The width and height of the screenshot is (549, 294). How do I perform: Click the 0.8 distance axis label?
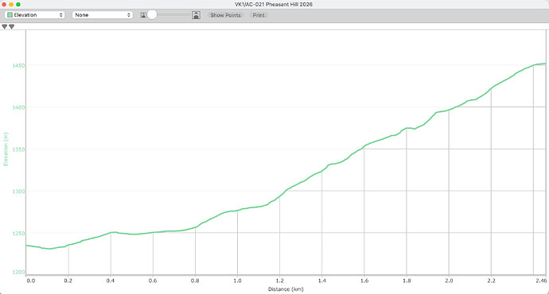[x=195, y=280]
